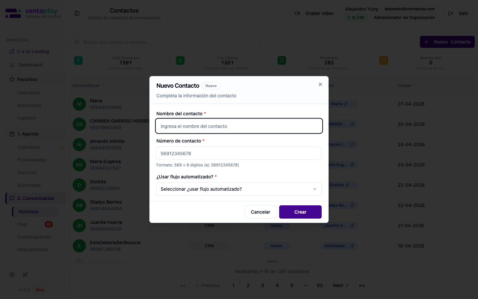The height and width of the screenshot is (299, 478).
Task: Click the pencil edit icon at sidebar bottom
Action: coord(25,275)
